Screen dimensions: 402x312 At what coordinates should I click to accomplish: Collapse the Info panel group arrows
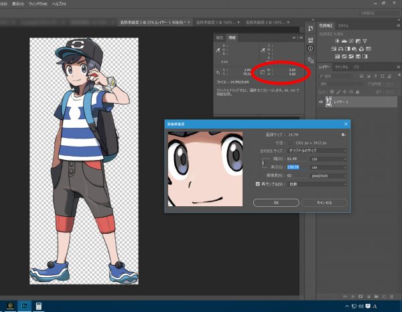pos(294,37)
